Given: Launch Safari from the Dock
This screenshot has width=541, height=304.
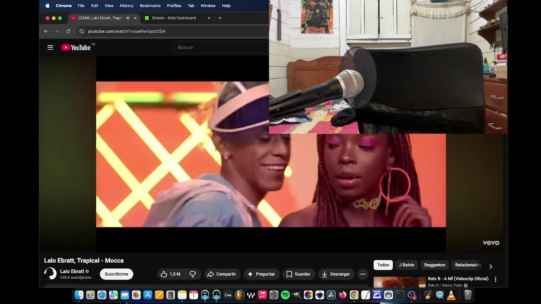Looking at the screenshot, I should pos(101,295).
